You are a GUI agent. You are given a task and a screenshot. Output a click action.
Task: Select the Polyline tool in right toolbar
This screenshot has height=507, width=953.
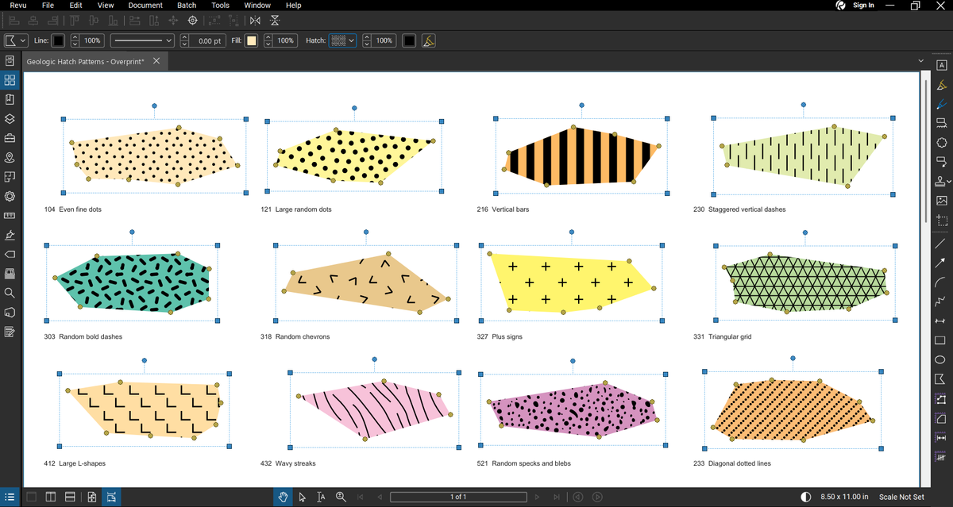click(x=941, y=302)
